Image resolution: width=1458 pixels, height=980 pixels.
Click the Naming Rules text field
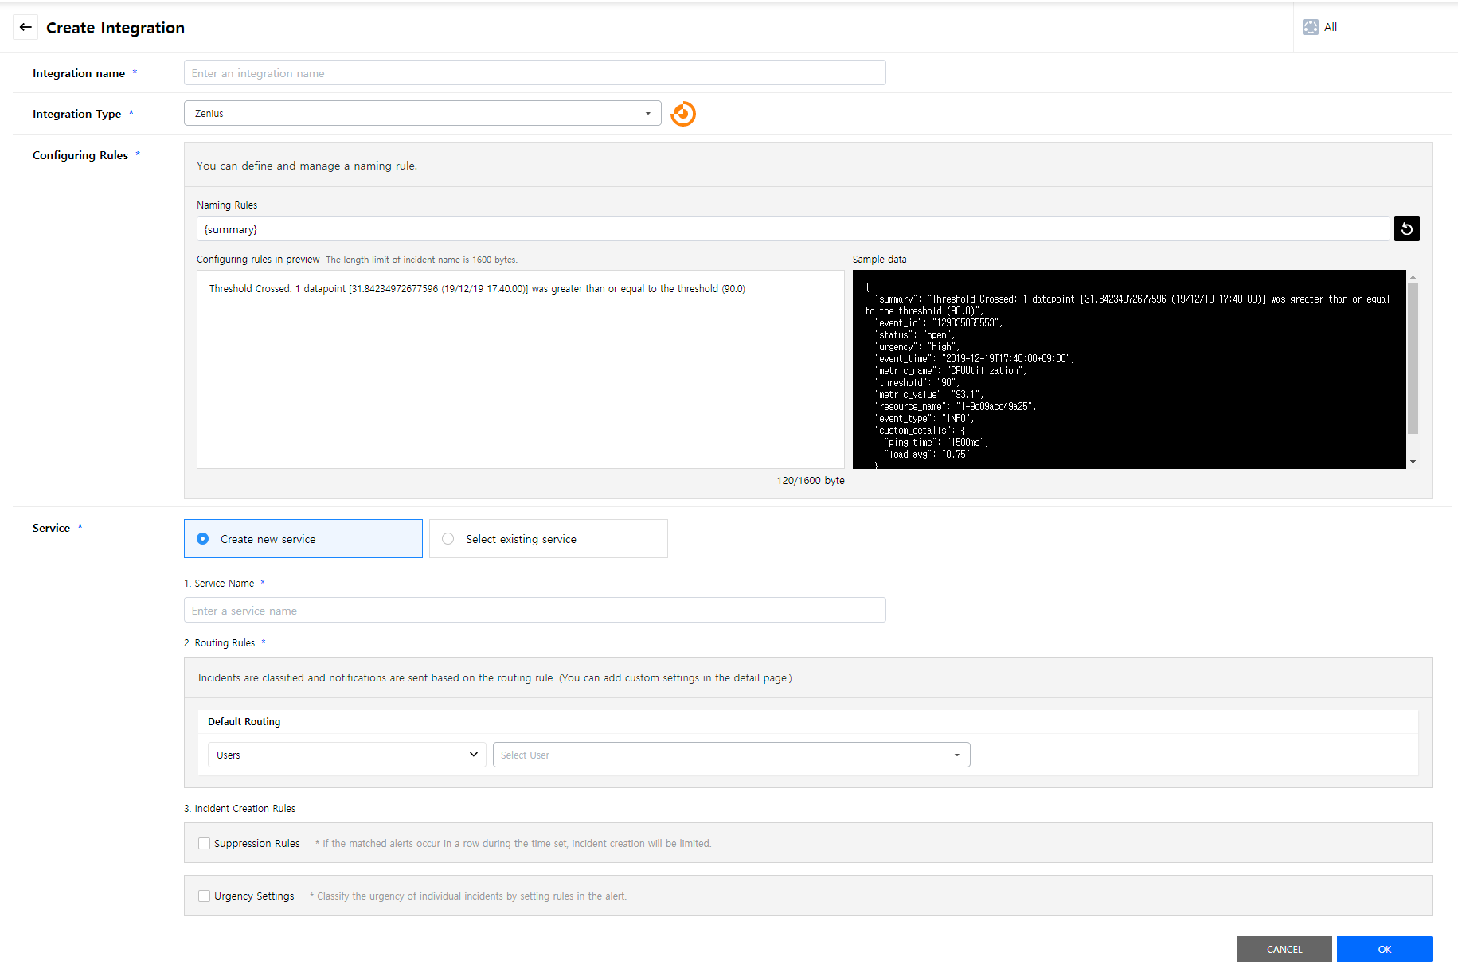792,229
